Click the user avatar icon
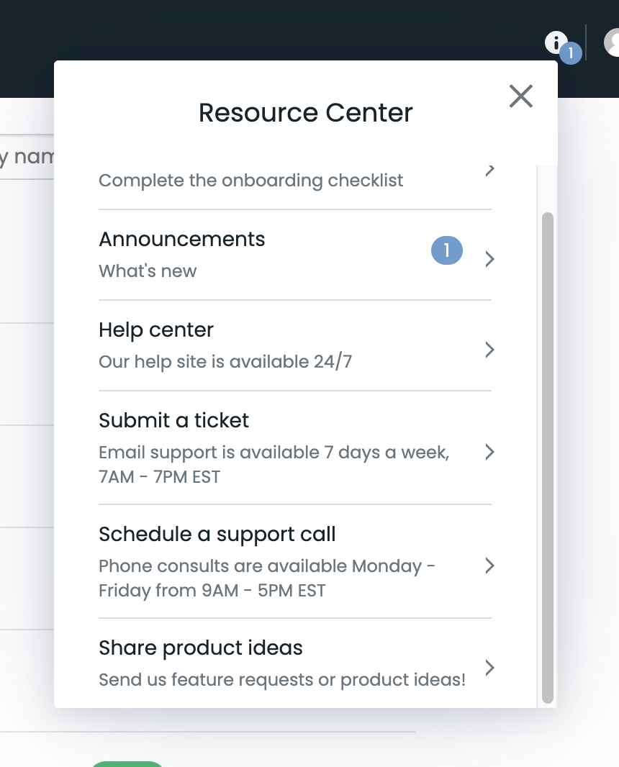Image resolution: width=619 pixels, height=767 pixels. [613, 42]
